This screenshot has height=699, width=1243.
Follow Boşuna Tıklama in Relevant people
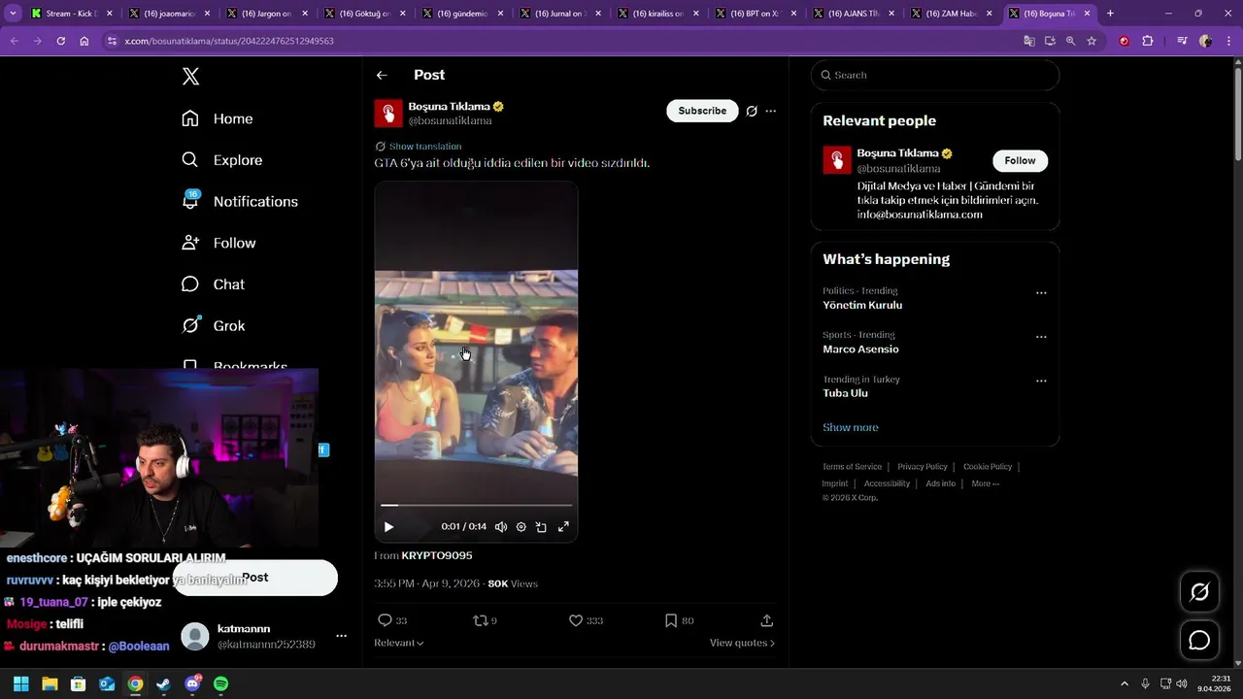(x=1020, y=160)
